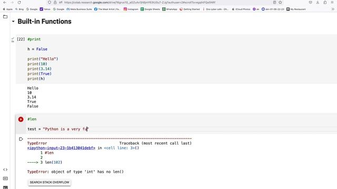337x189 pixels.
Task: Open the terminal sidebar icon
Action: click(x=5, y=187)
